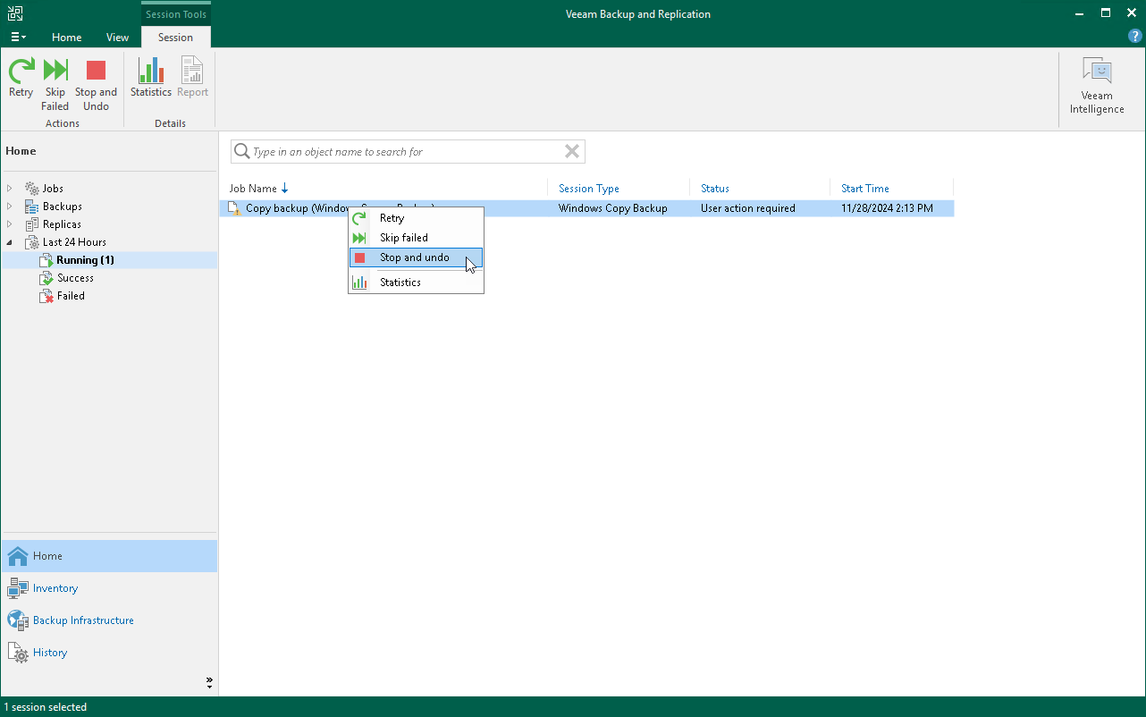Expand the Backups tree node
Viewport: 1146px width, 717px height.
[10, 207]
